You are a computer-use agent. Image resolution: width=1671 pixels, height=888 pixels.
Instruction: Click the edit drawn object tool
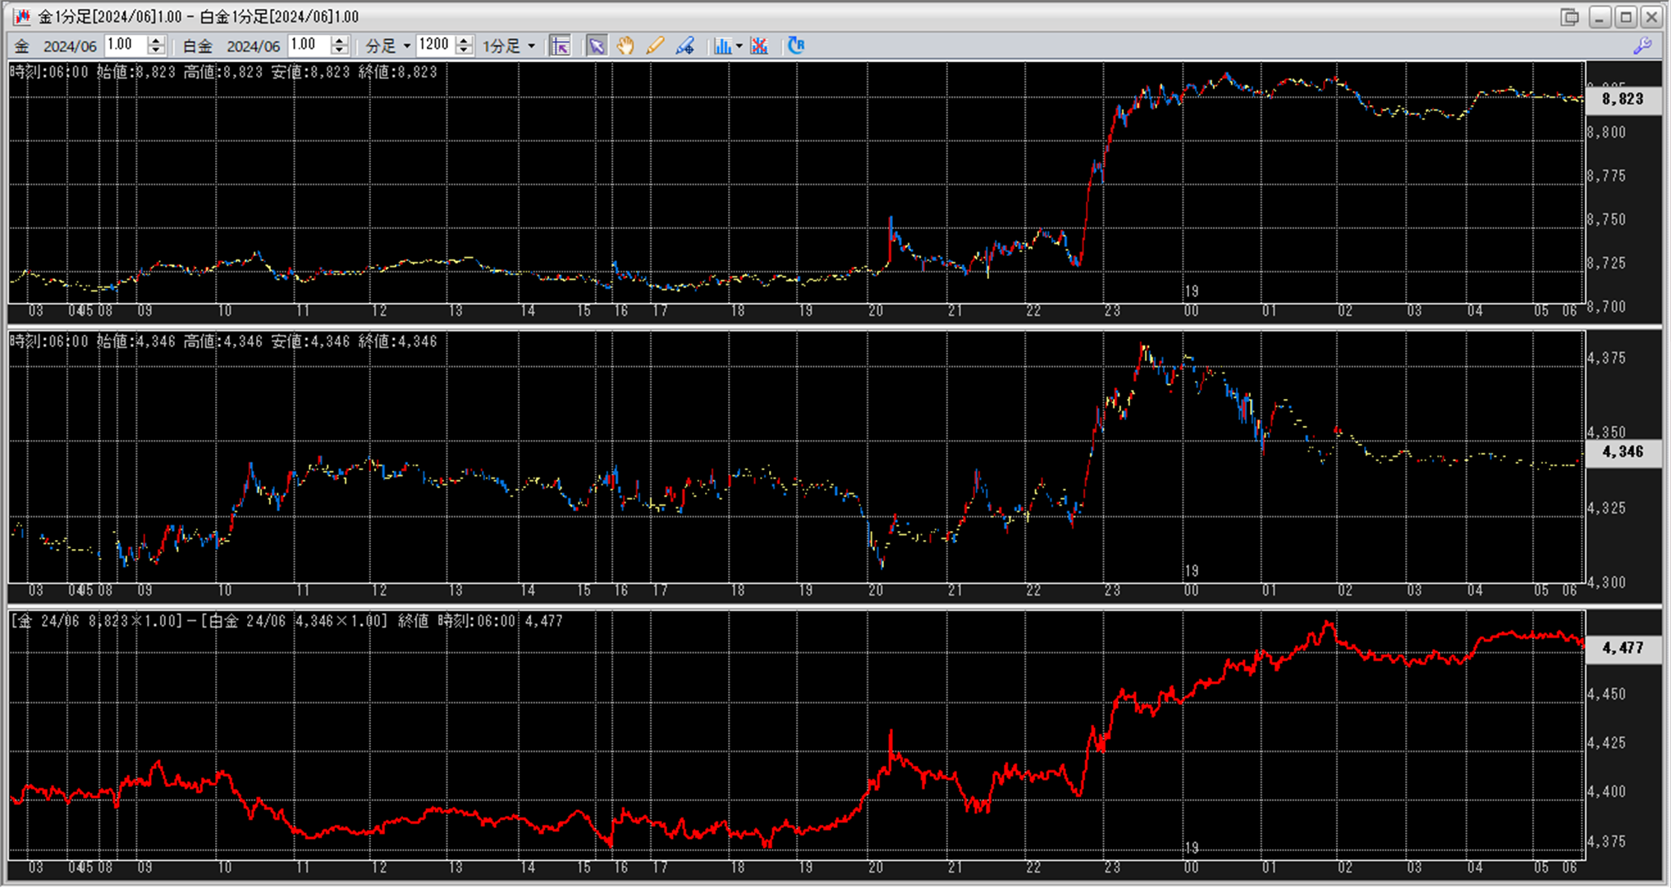click(x=684, y=46)
